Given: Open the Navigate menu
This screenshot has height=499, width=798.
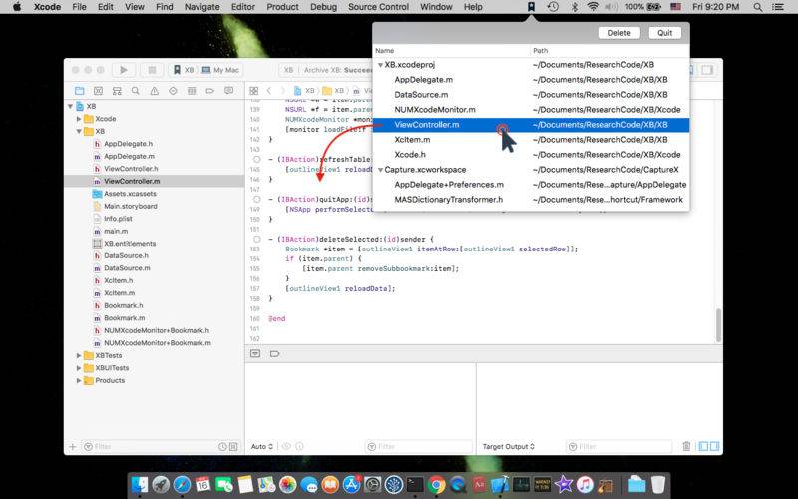Looking at the screenshot, I should pos(202,7).
